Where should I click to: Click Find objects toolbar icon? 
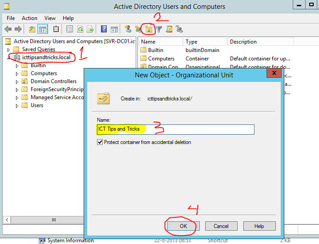pyautogui.click(x=169, y=29)
